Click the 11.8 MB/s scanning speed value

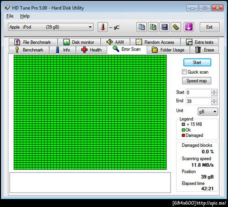203,165
